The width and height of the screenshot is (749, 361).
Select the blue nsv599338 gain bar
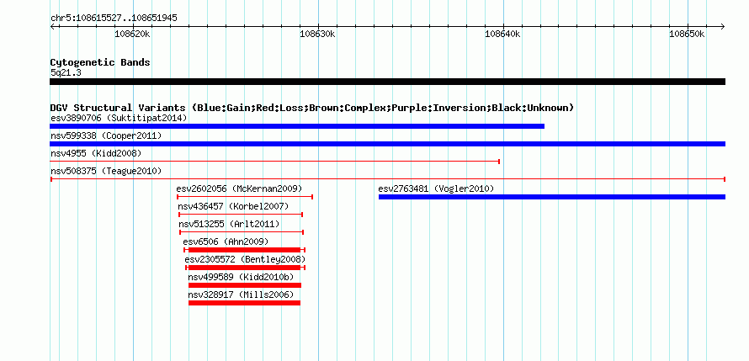pyautogui.click(x=387, y=144)
